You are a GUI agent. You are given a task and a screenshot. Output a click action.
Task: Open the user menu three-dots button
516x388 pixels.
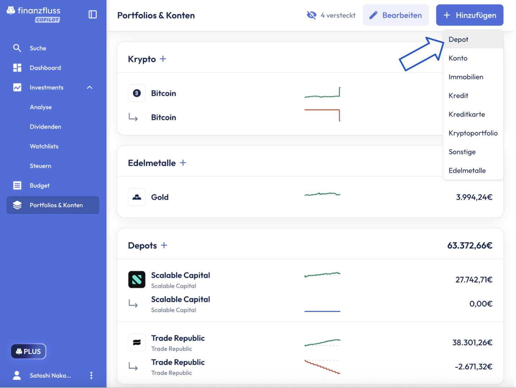tap(91, 375)
